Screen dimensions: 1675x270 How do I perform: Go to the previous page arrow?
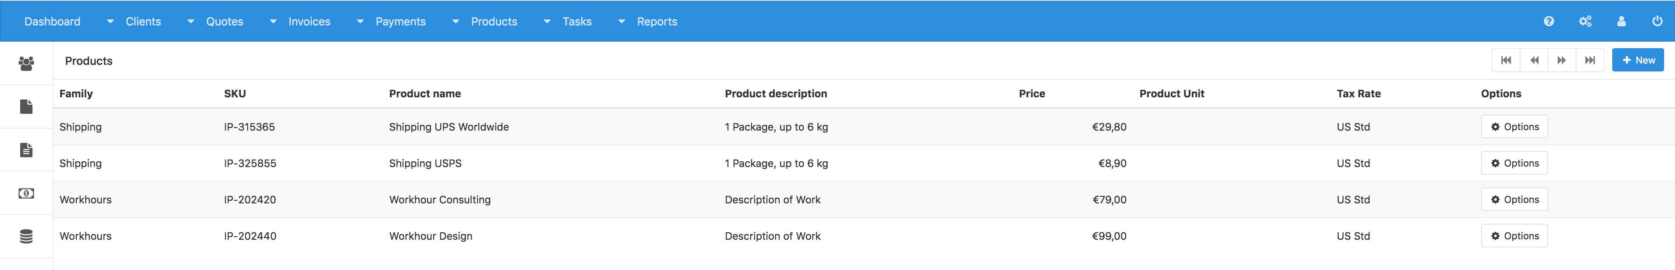click(x=1535, y=60)
